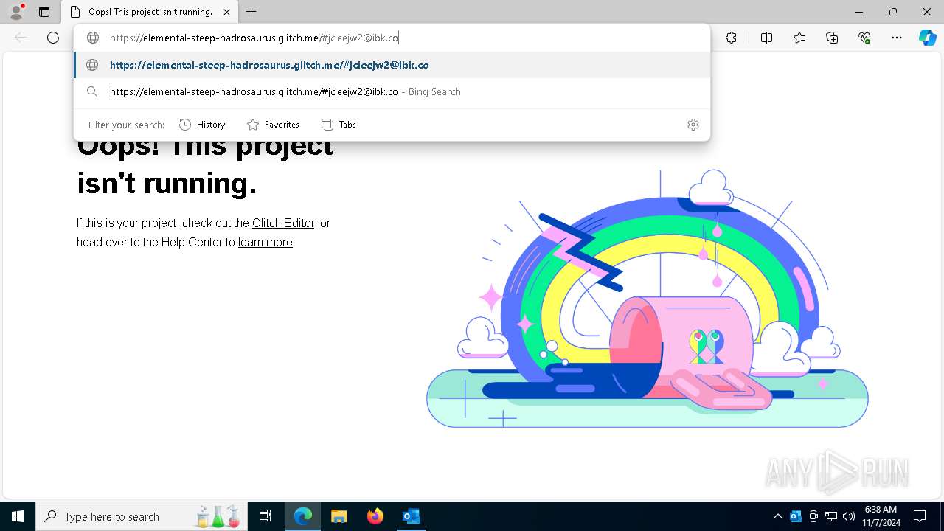
Task: Close the 'Oops! This project isn't running' tab
Action: tap(227, 12)
